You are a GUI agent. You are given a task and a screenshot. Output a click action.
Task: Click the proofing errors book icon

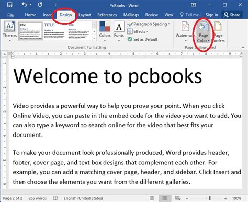click(55, 198)
